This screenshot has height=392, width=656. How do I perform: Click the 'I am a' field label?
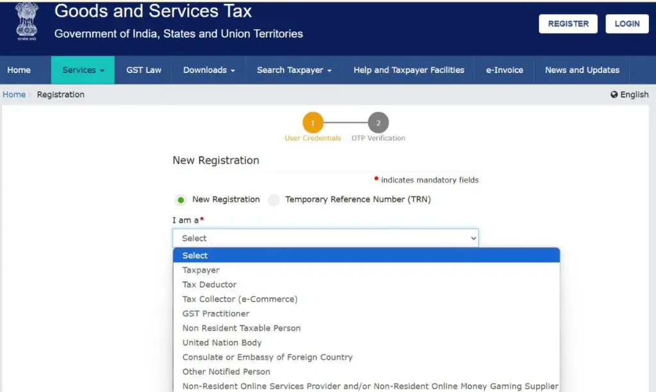click(185, 220)
